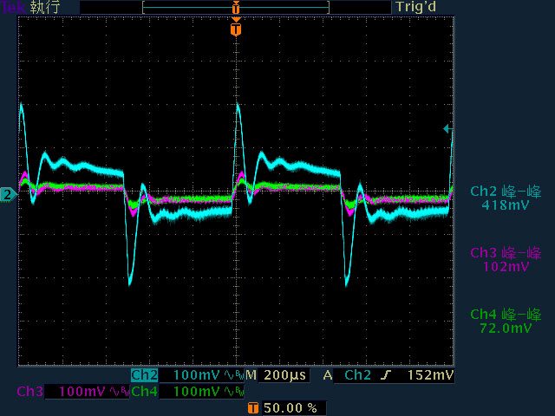Click the cyan trigger level arrow
Image resolution: width=555 pixels, height=416 pixels.
[447, 129]
